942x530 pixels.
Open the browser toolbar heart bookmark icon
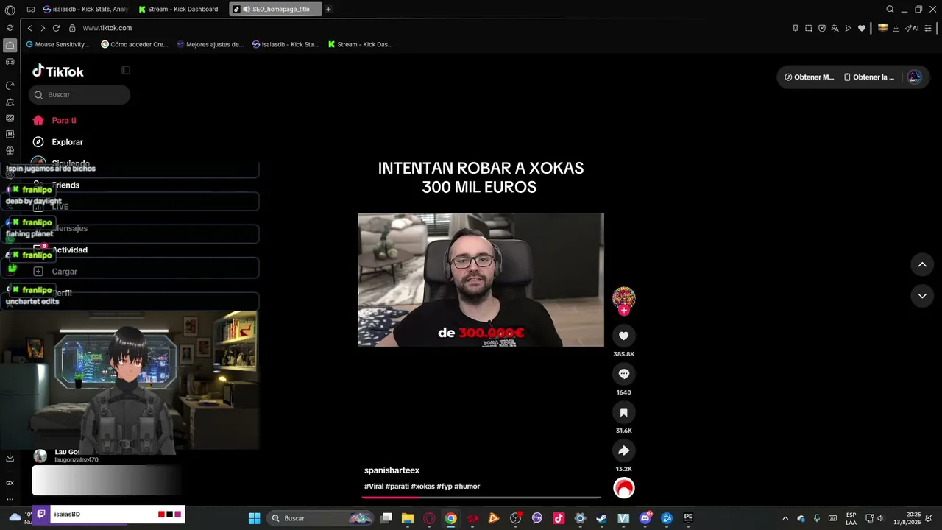pos(862,28)
